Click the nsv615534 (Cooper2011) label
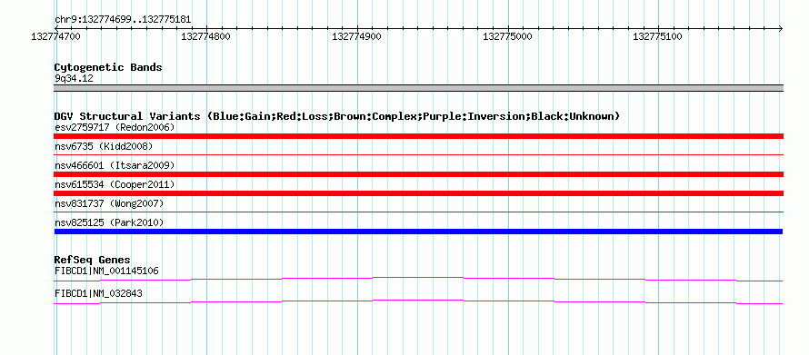The width and height of the screenshot is (809, 355). [x=115, y=184]
